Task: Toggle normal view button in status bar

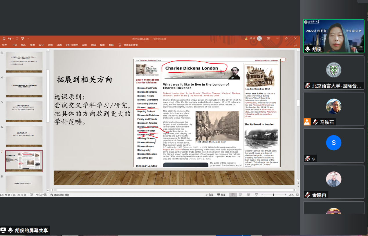Action: 233,195
